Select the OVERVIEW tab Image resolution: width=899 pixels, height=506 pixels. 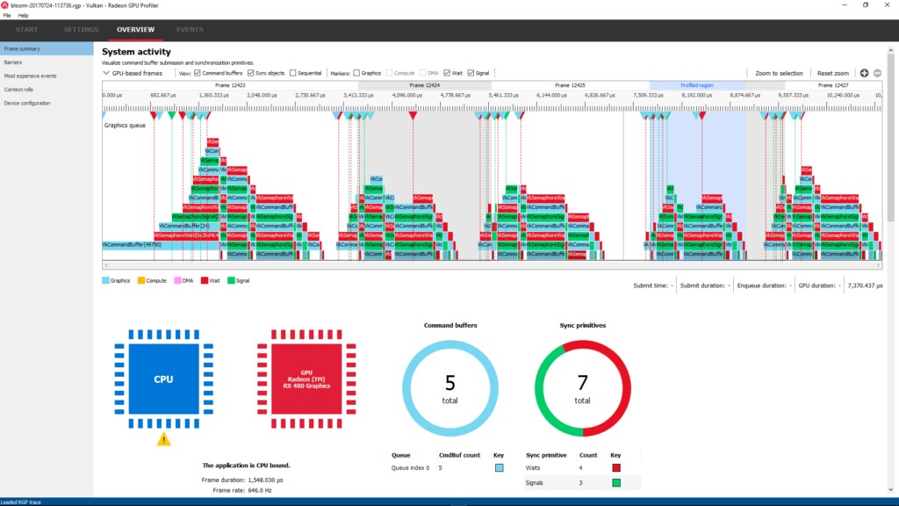tap(136, 29)
